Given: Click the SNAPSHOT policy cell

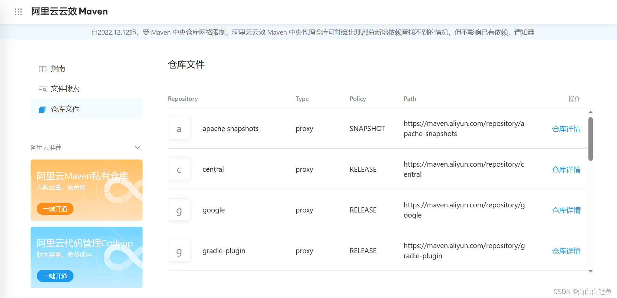Looking at the screenshot, I should pos(367,129).
